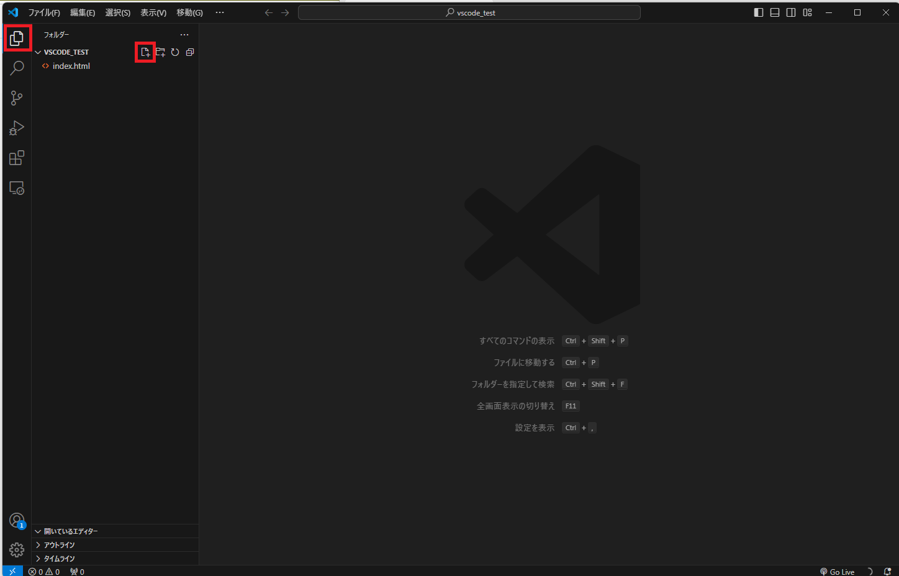Screen dimensions: 899x576
Task: Navigate back with the left arrow
Action: click(268, 12)
